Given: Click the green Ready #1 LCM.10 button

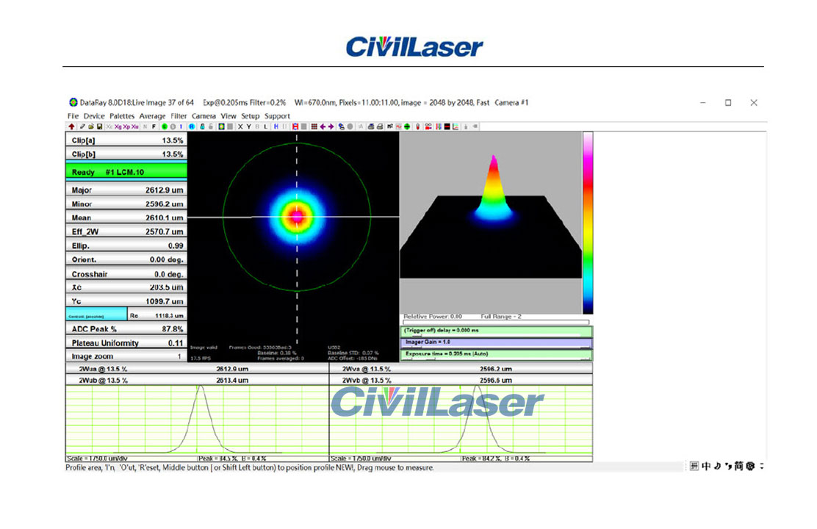Looking at the screenshot, I should pyautogui.click(x=126, y=173).
